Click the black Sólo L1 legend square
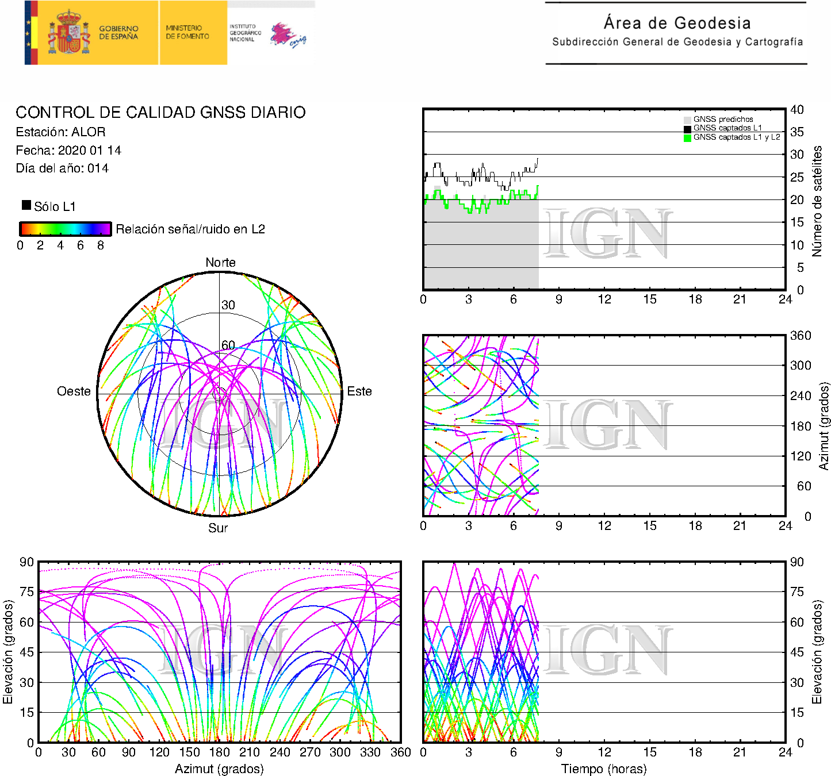This screenshot has height=776, width=831. (x=26, y=205)
